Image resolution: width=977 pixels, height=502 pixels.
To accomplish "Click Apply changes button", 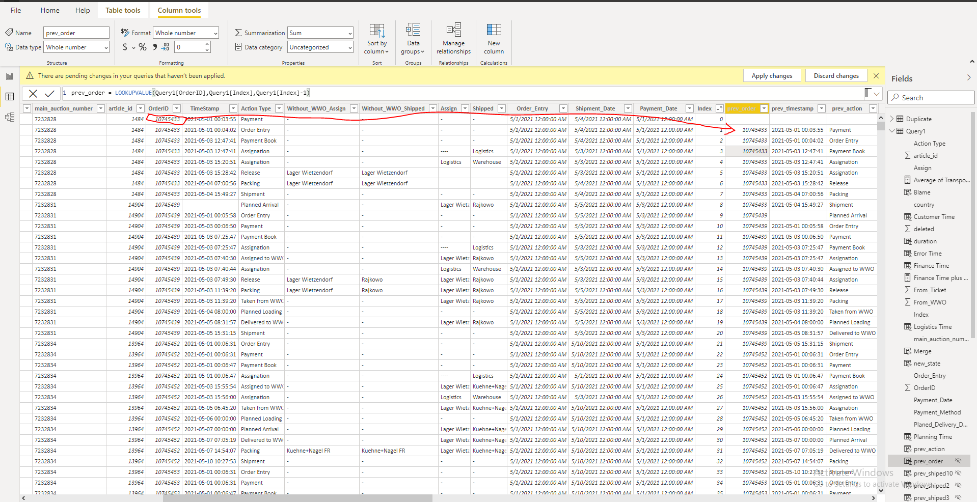I will pyautogui.click(x=772, y=76).
